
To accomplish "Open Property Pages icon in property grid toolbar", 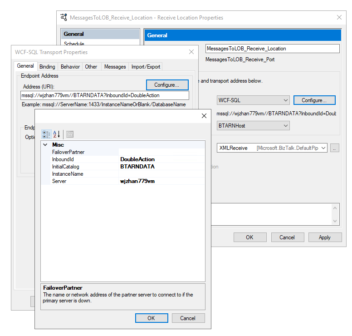I will coord(70,134).
